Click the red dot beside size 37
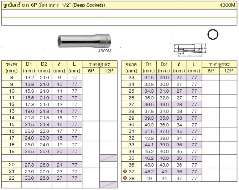Viewport: 239px width, 190px height. (x=125, y=172)
